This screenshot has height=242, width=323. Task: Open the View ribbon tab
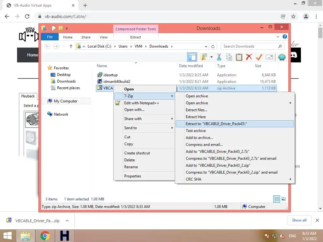coord(103,37)
